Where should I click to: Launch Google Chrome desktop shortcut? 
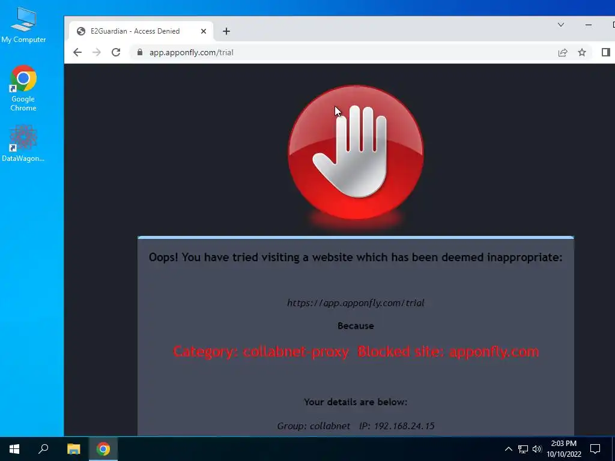[x=23, y=89]
